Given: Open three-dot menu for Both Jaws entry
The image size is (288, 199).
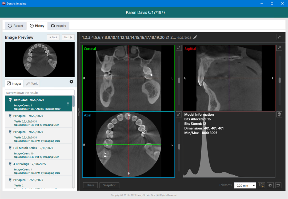Looking at the screenshot, I should 68,104.
